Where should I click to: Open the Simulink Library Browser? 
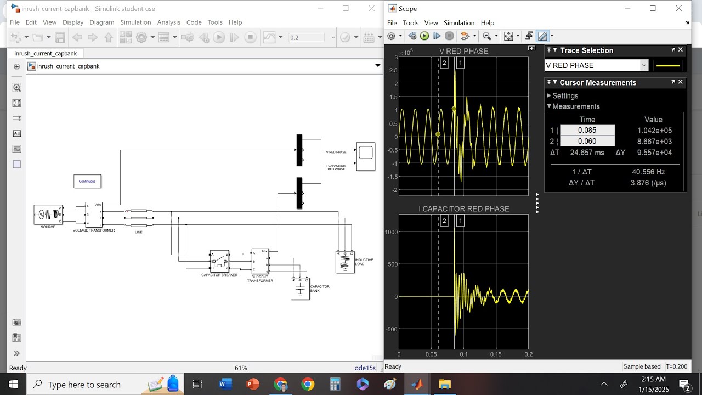click(x=126, y=37)
